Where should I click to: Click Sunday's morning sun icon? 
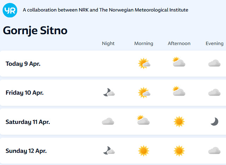pyautogui.click(x=144, y=151)
